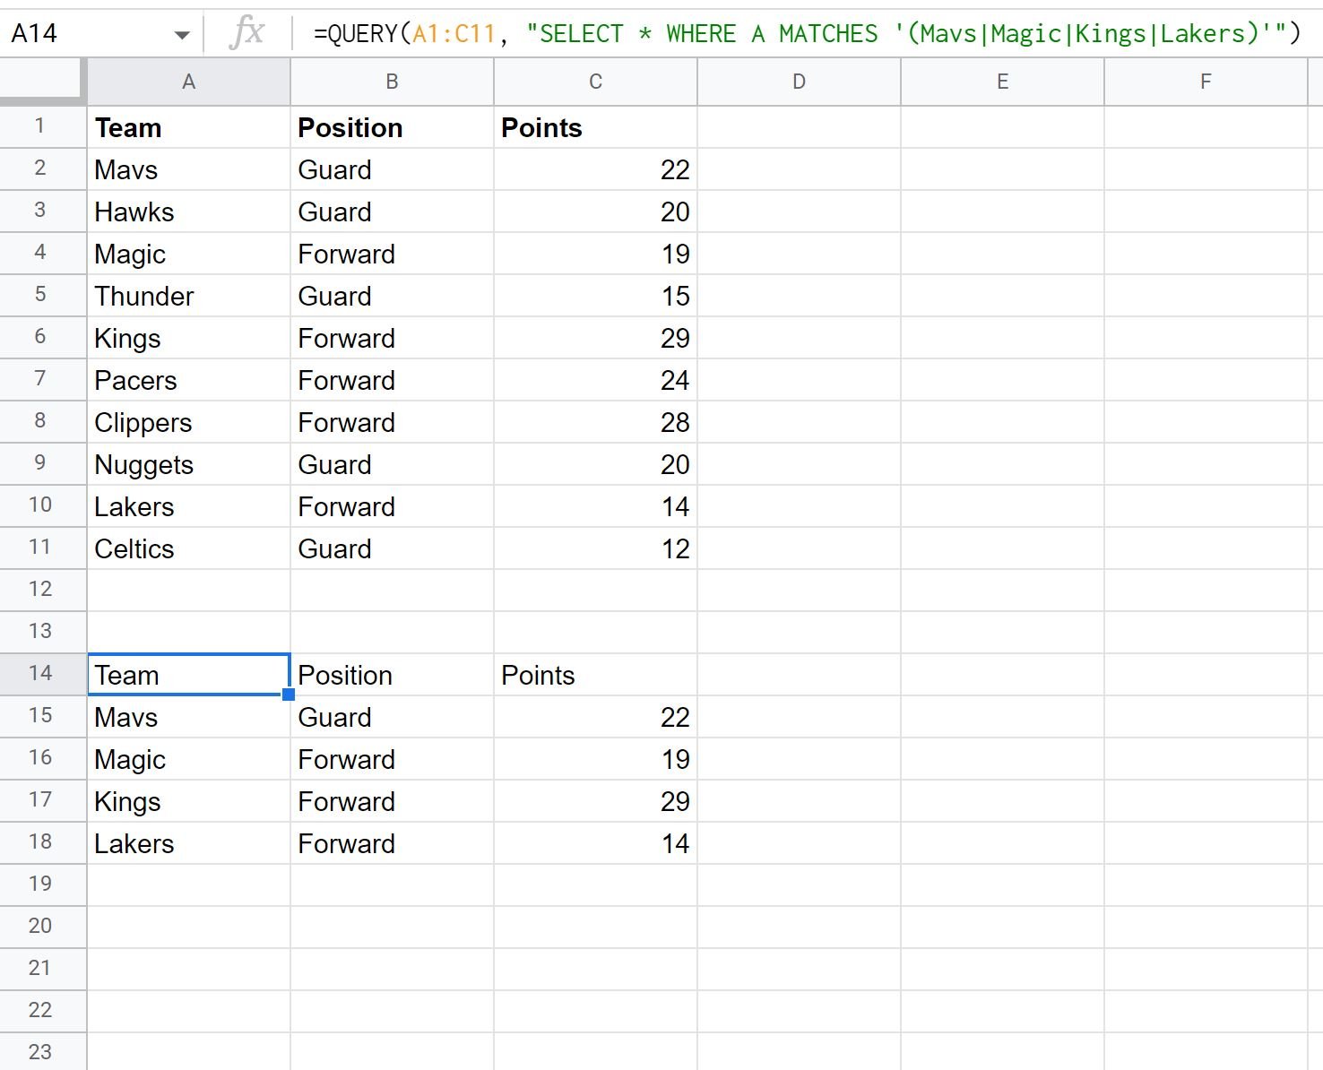Click selected cell A14 'Team'
This screenshot has width=1323, height=1070.
point(188,674)
